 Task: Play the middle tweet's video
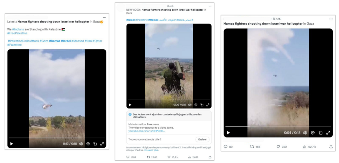130,105
